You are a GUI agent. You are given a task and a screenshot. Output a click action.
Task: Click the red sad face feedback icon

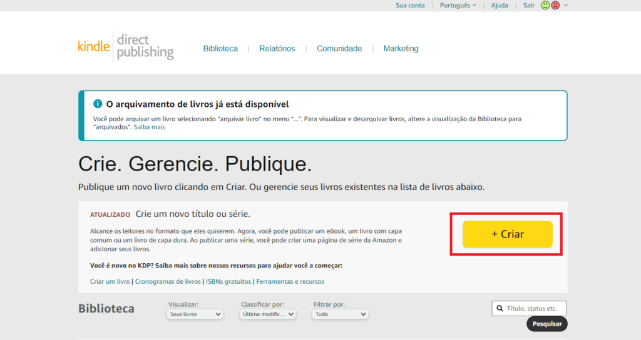pos(555,5)
